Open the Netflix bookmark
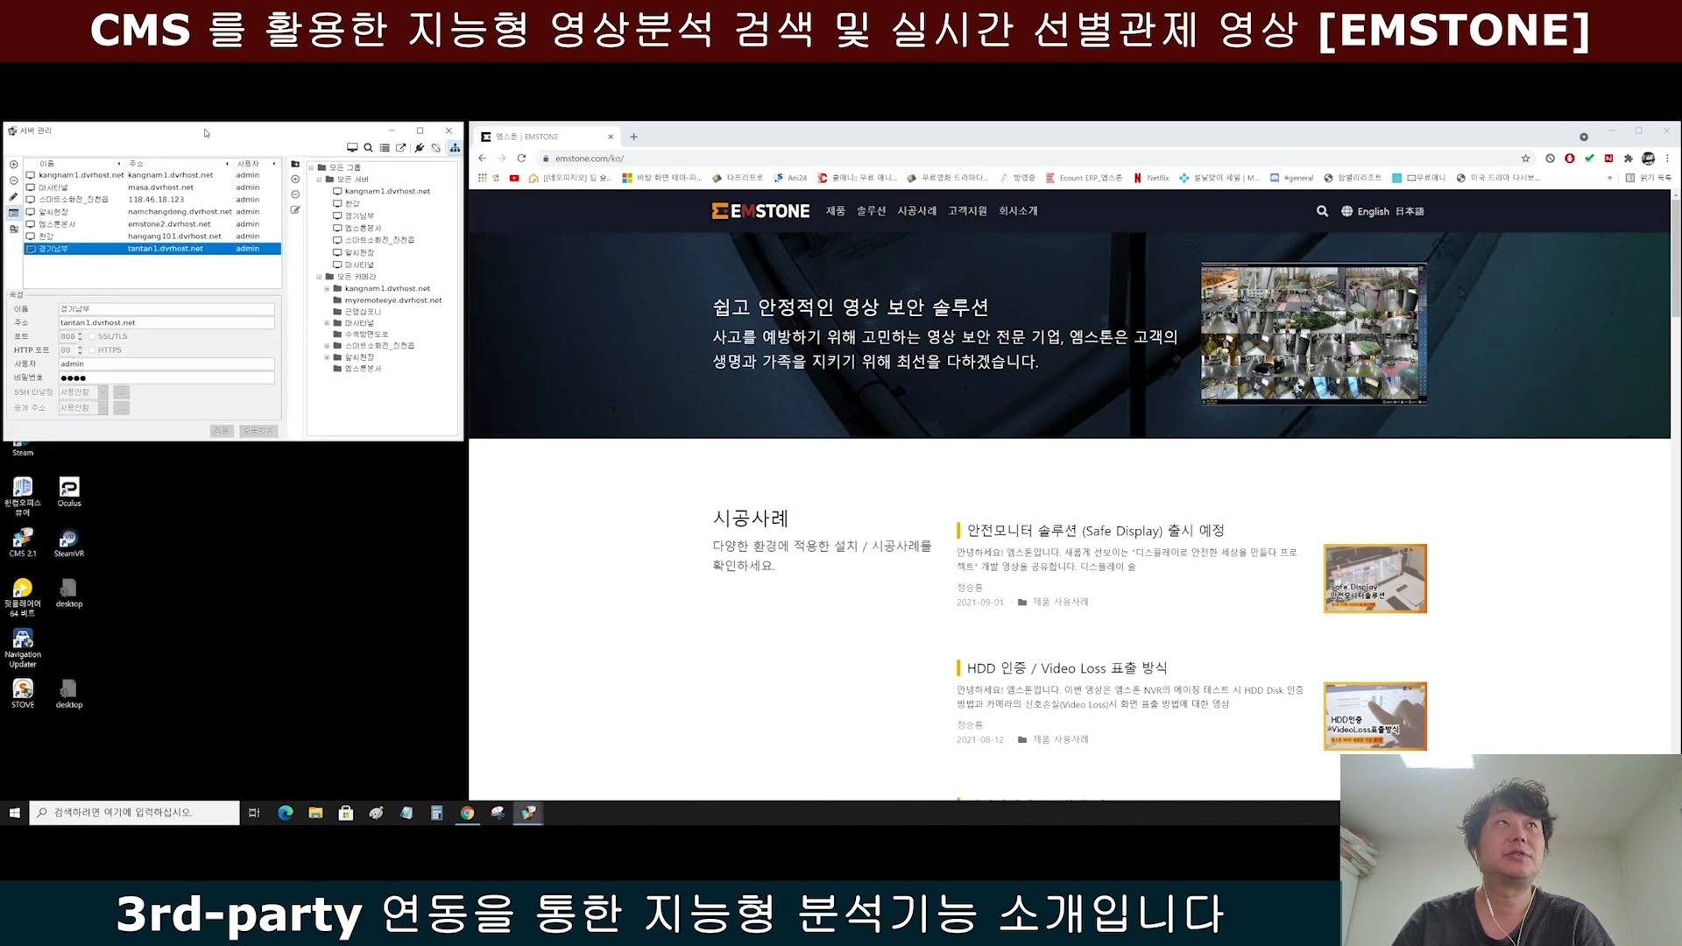 (1152, 178)
